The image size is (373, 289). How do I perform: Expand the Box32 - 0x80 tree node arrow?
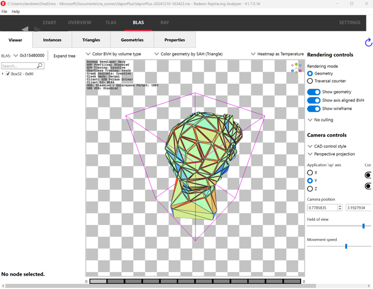3,74
